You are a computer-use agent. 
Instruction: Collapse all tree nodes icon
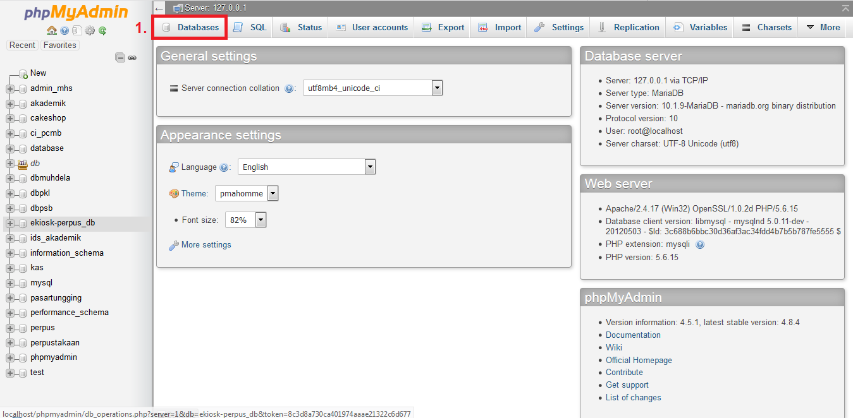pyautogui.click(x=120, y=57)
